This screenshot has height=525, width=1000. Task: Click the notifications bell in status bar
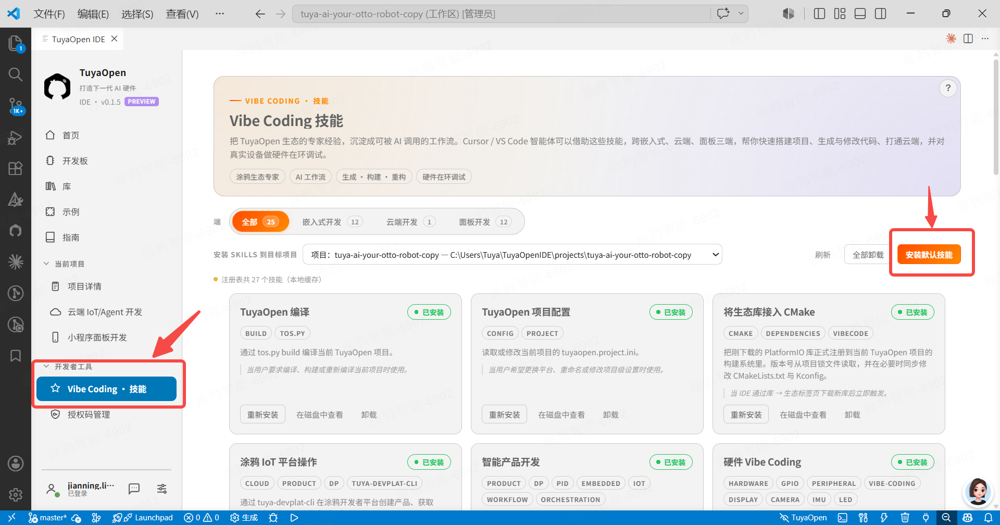988,518
